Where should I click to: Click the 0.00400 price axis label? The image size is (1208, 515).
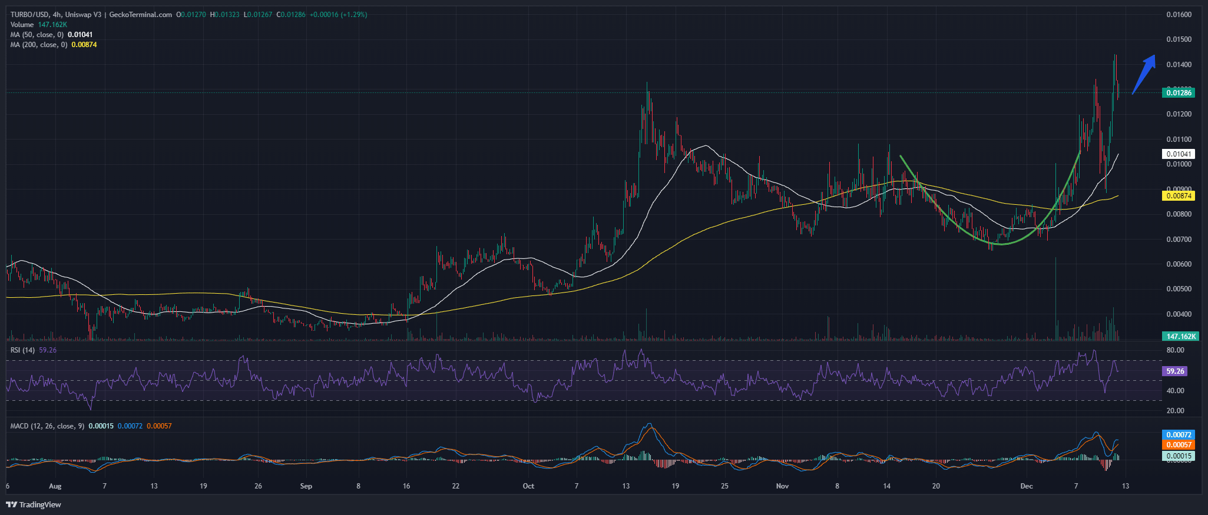click(1179, 314)
